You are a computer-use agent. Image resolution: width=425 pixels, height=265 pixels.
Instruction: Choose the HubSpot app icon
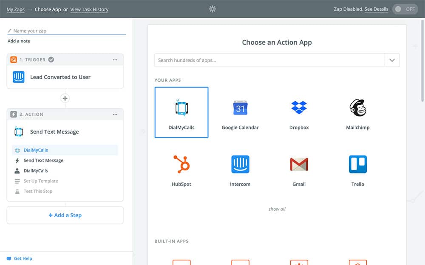[x=181, y=164]
